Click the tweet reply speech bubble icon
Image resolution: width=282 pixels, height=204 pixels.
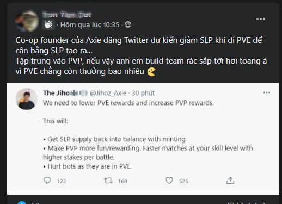(47, 181)
